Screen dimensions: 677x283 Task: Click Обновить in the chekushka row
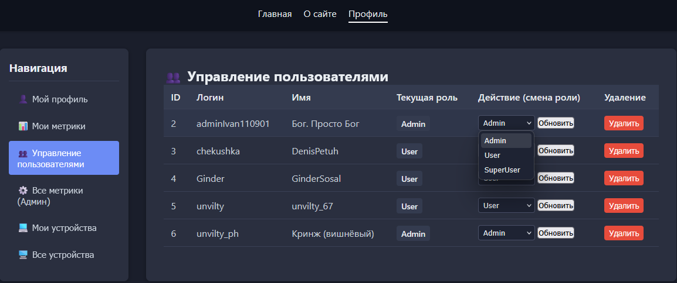click(x=556, y=150)
